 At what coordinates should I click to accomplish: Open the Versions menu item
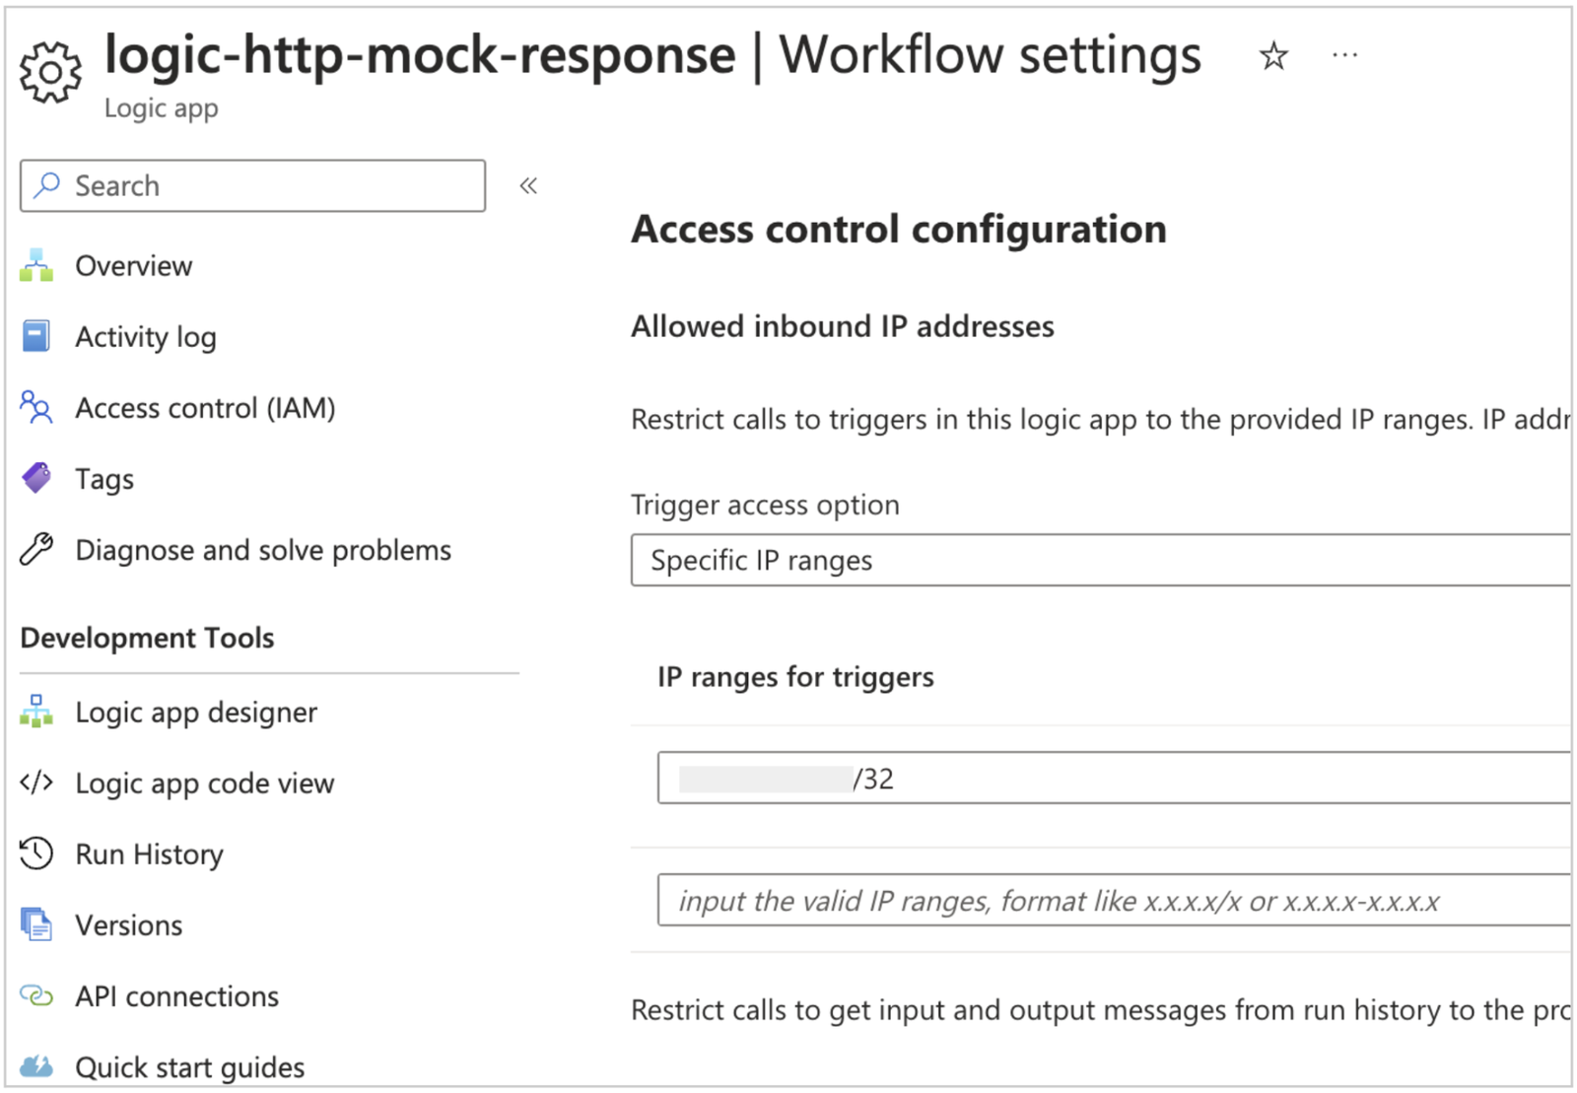click(128, 925)
